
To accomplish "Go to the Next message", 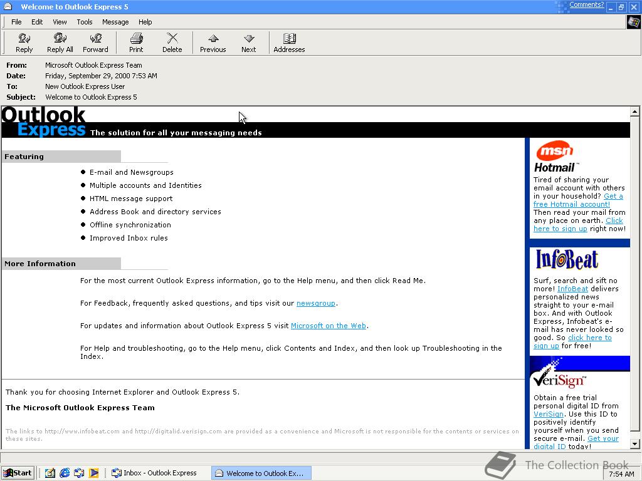I will (248, 43).
